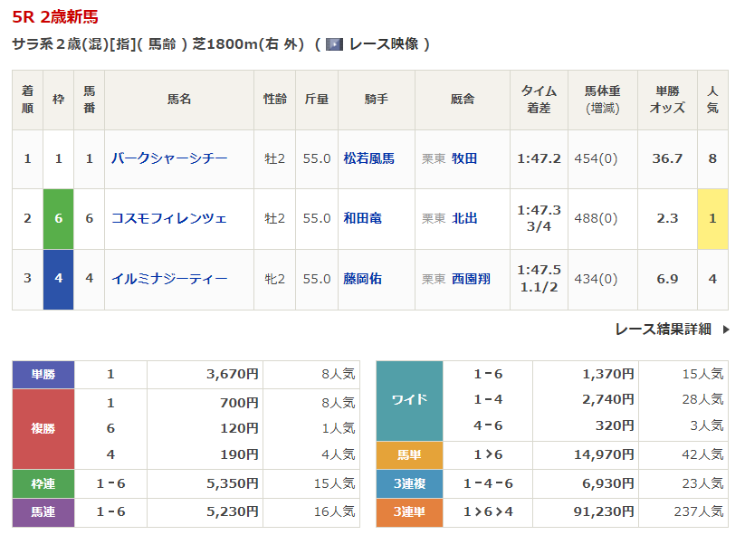Click the race video icon

click(x=334, y=44)
